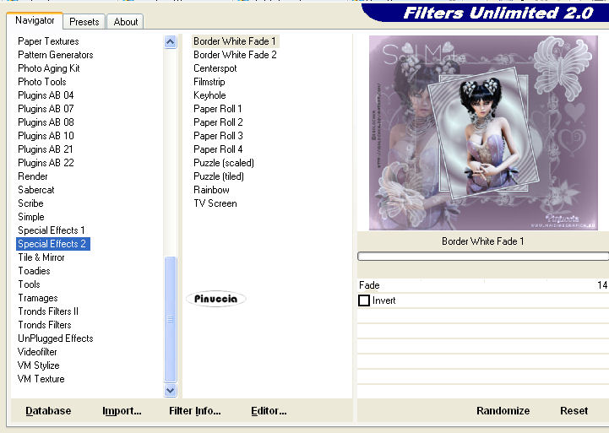Click the Database button
This screenshot has height=433, width=609.
click(x=48, y=411)
